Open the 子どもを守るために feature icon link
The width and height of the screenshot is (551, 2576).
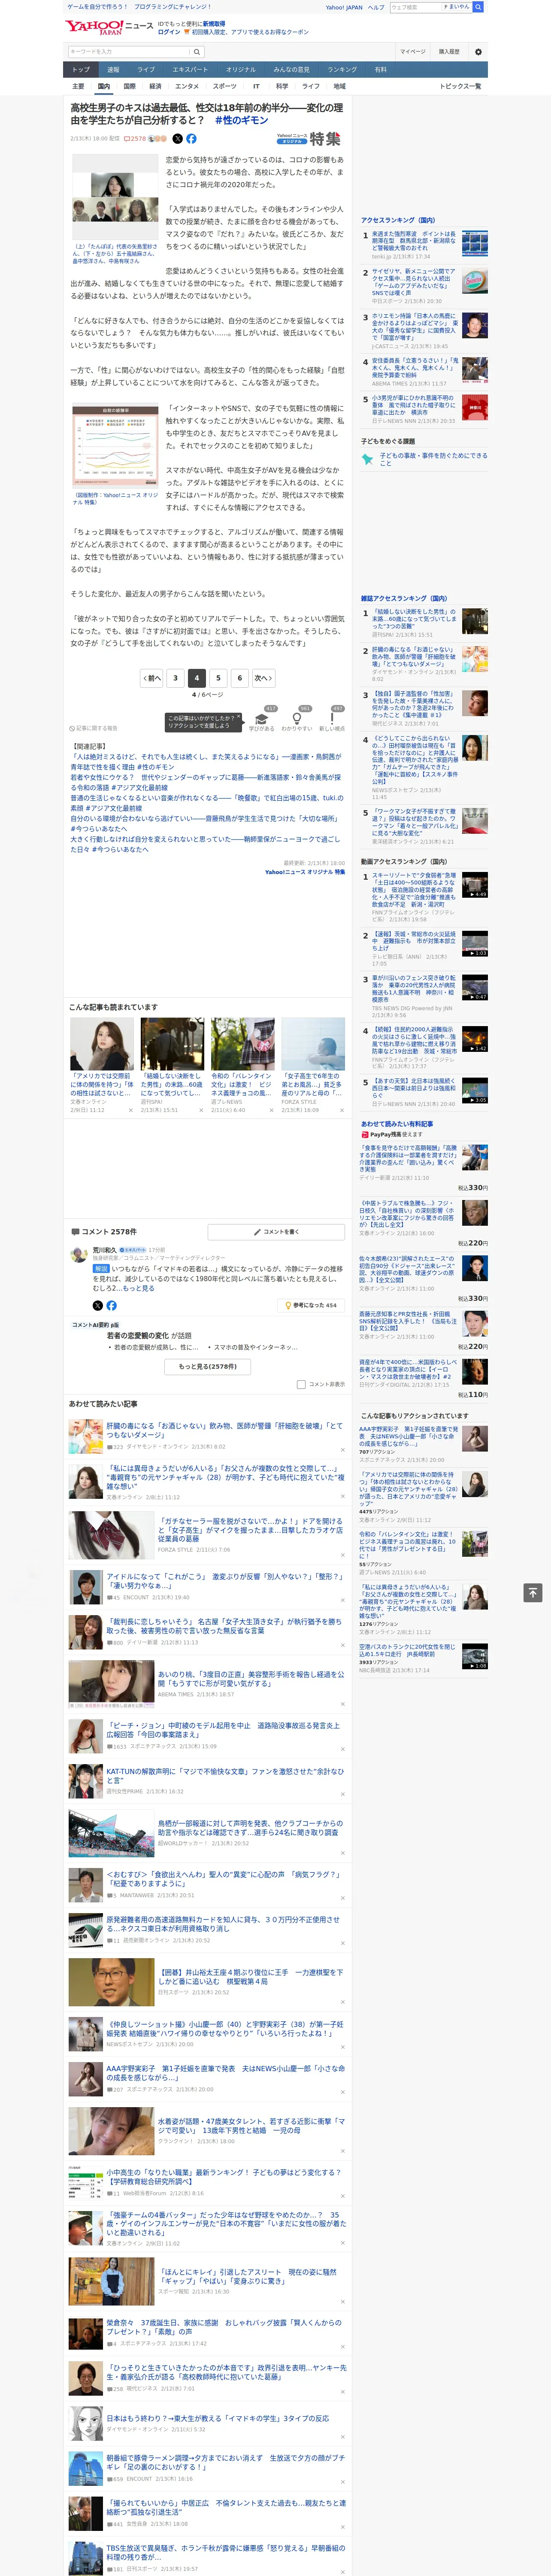click(x=367, y=459)
